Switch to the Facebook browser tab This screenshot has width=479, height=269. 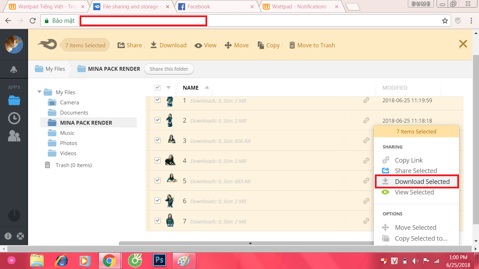[x=217, y=7]
